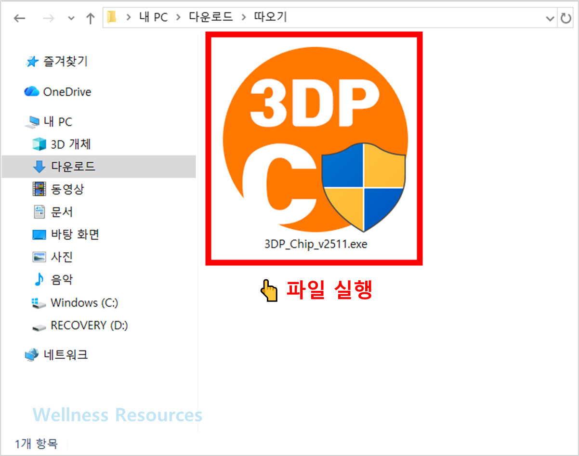Screen dimensions: 579x456
Task: Expand chevron after 다운로드 in path
Action: tap(243, 18)
